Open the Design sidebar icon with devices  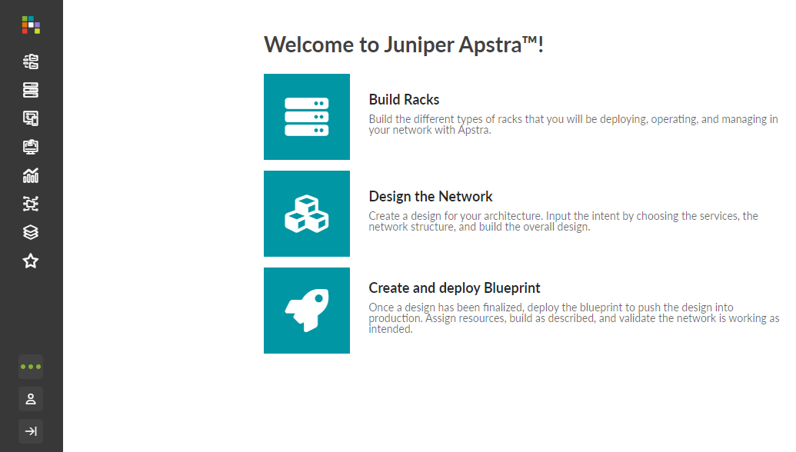pyautogui.click(x=31, y=118)
